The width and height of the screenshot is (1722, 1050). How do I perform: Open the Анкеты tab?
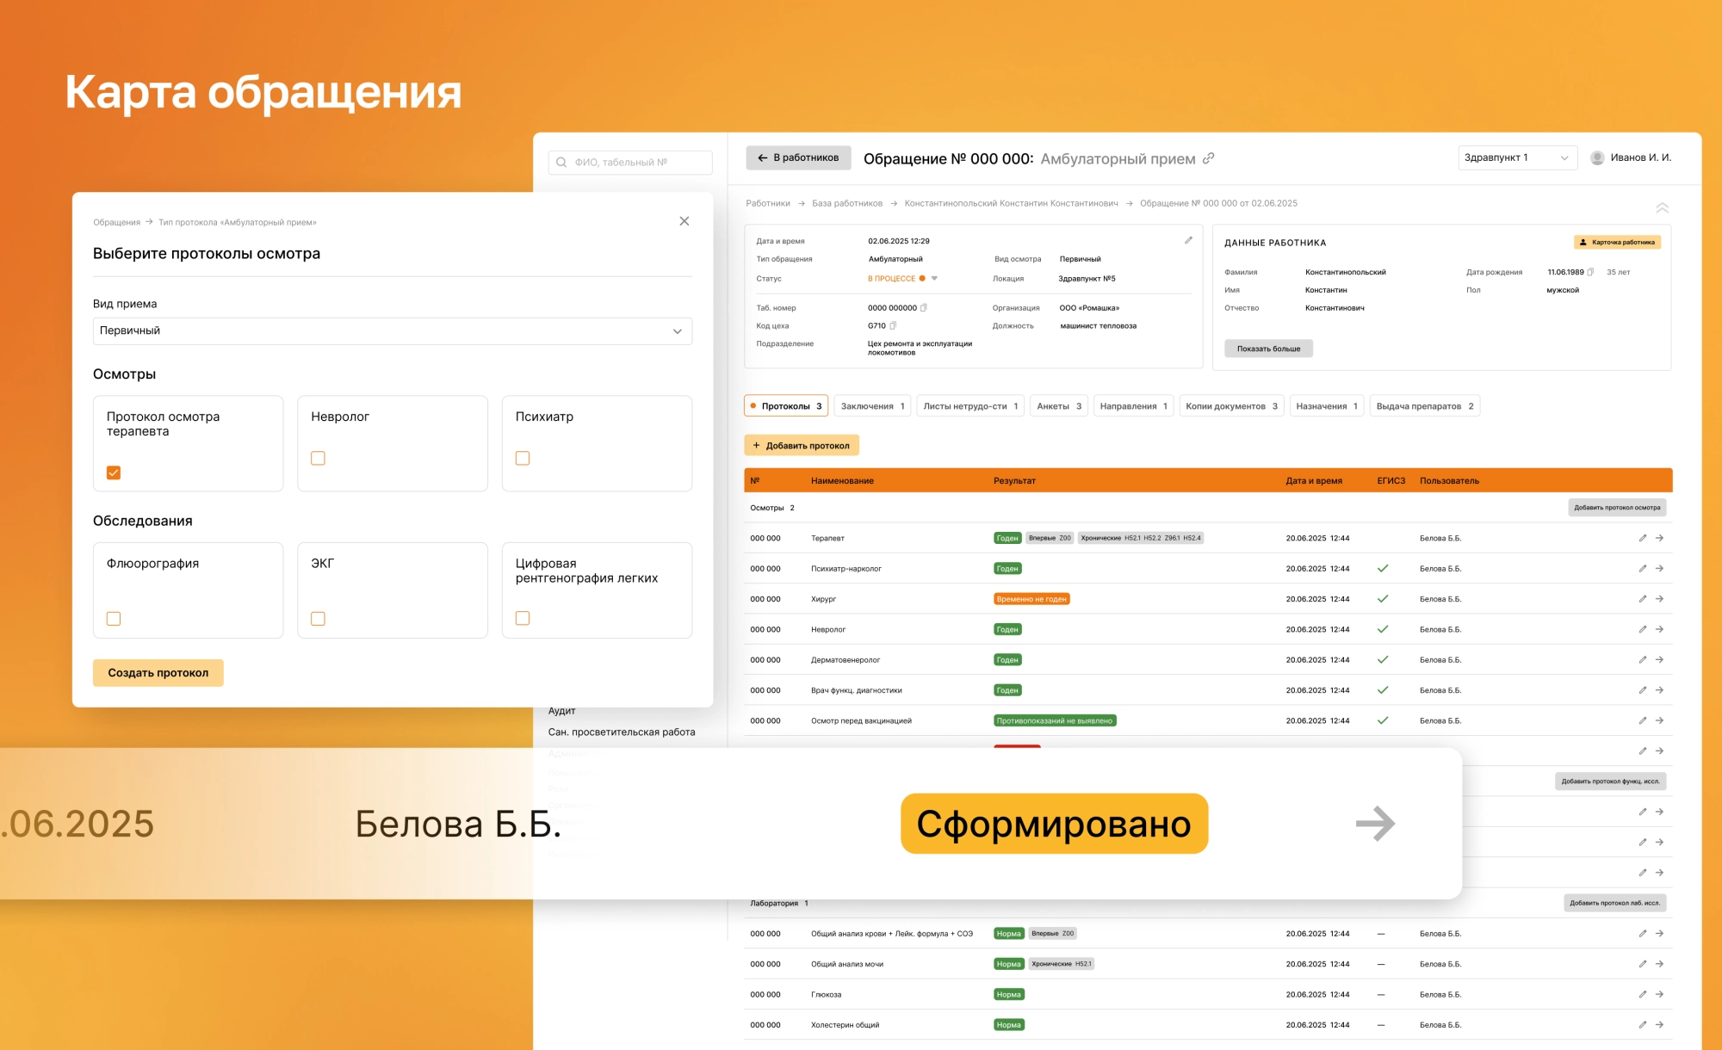[1057, 405]
